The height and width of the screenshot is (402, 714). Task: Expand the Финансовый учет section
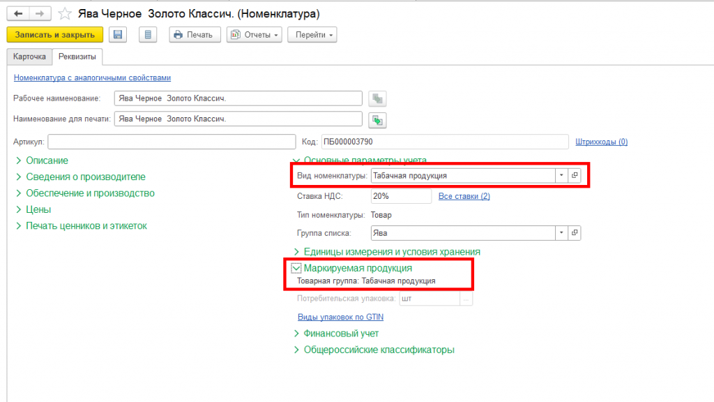click(337, 334)
